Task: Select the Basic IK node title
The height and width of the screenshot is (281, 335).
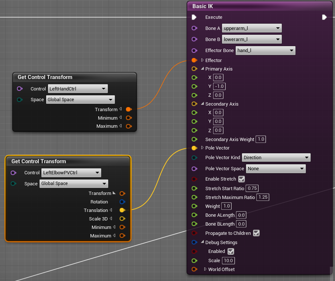Action: (203, 6)
